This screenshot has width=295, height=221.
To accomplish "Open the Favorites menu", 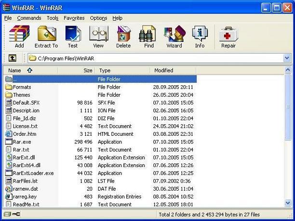I will pos(74,18).
